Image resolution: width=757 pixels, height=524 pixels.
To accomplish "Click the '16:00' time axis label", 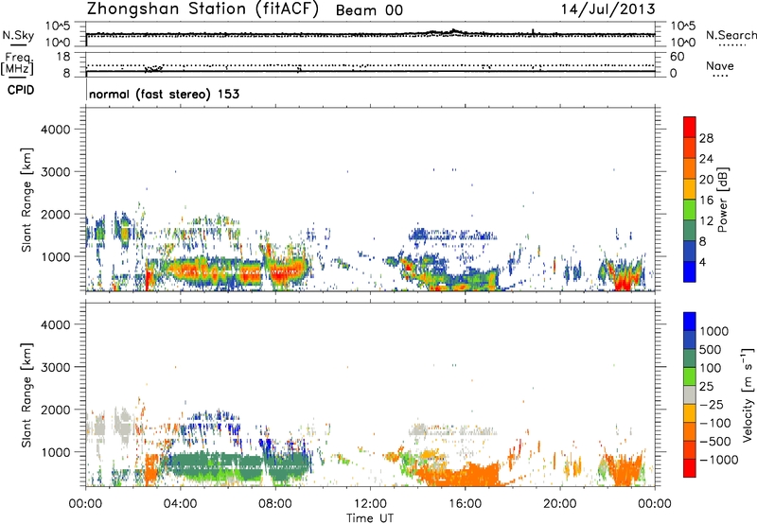I will 465,504.
